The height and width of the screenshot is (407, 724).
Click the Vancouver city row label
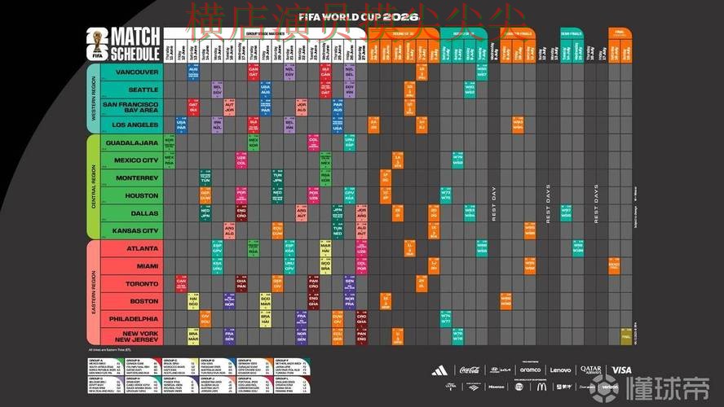[x=137, y=72]
